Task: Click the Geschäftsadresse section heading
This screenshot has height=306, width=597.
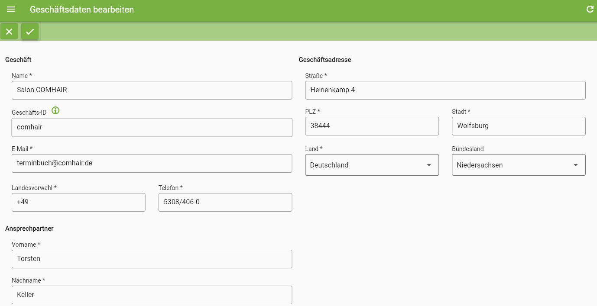Action: pyautogui.click(x=325, y=60)
